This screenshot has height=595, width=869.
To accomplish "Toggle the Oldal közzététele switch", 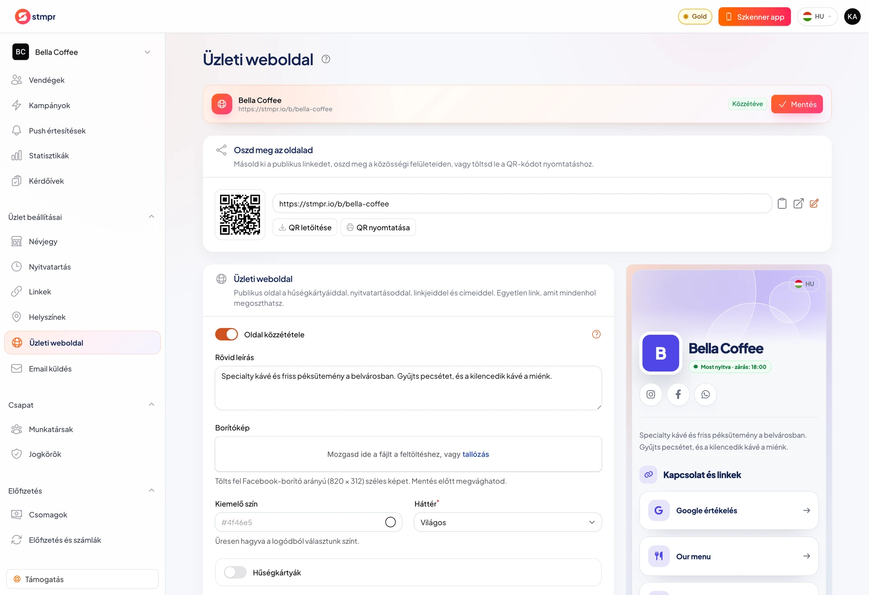I will [x=226, y=334].
